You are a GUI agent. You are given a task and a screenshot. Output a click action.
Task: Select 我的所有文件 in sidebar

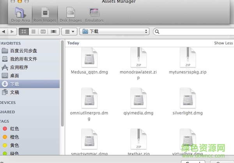click(30, 59)
